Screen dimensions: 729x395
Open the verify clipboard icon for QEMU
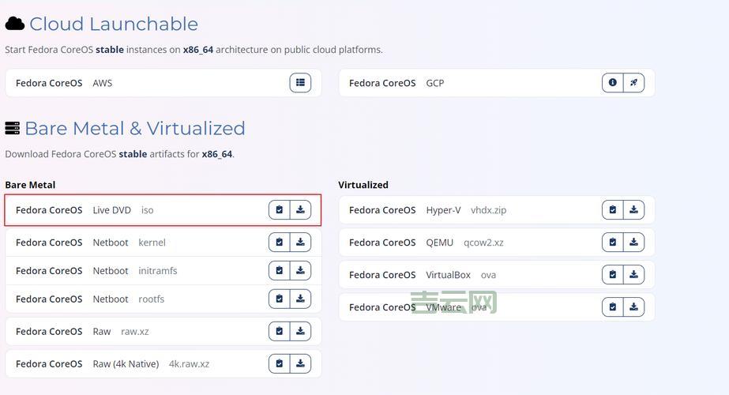(x=613, y=243)
